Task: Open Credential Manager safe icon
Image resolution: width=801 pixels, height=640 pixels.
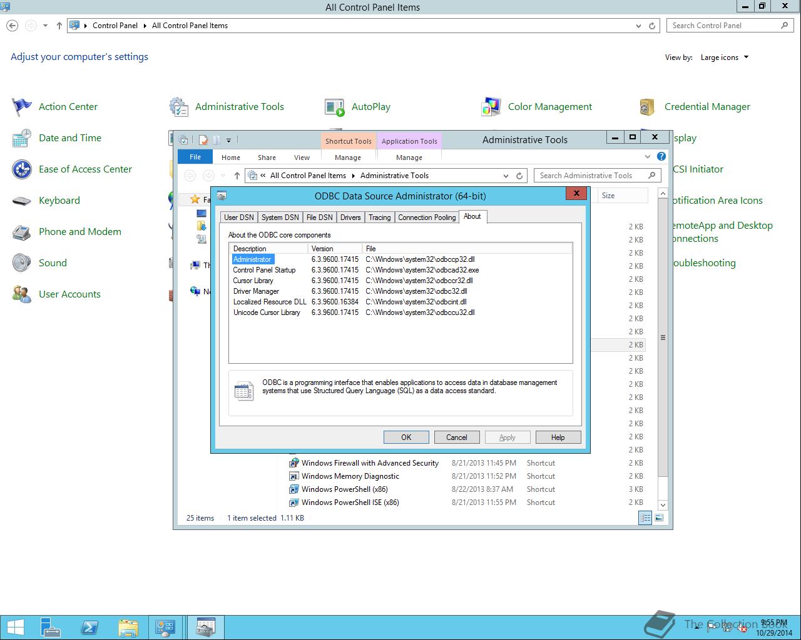Action: (x=648, y=107)
